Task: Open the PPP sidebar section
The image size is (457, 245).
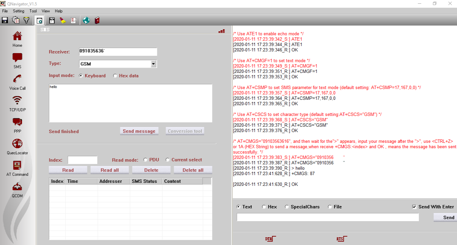Action: [17, 125]
